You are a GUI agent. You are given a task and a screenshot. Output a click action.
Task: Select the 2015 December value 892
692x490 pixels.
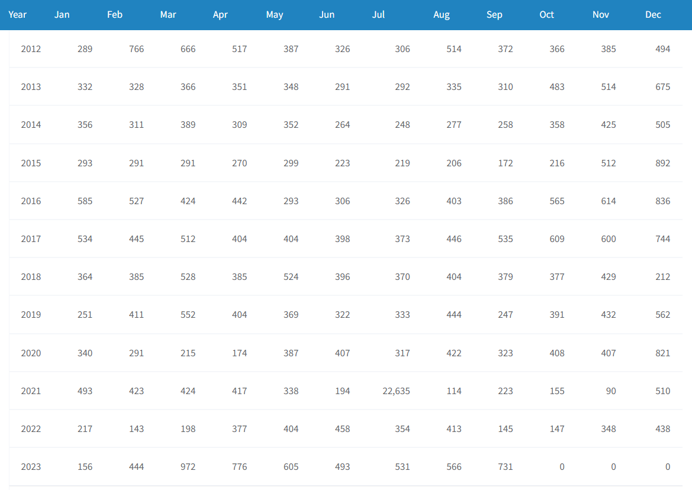[662, 163]
